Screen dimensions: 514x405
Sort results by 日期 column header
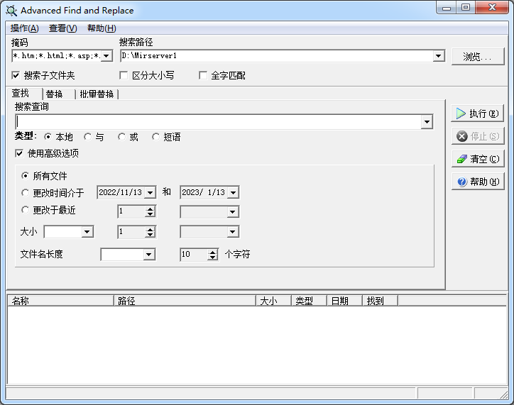pos(344,301)
